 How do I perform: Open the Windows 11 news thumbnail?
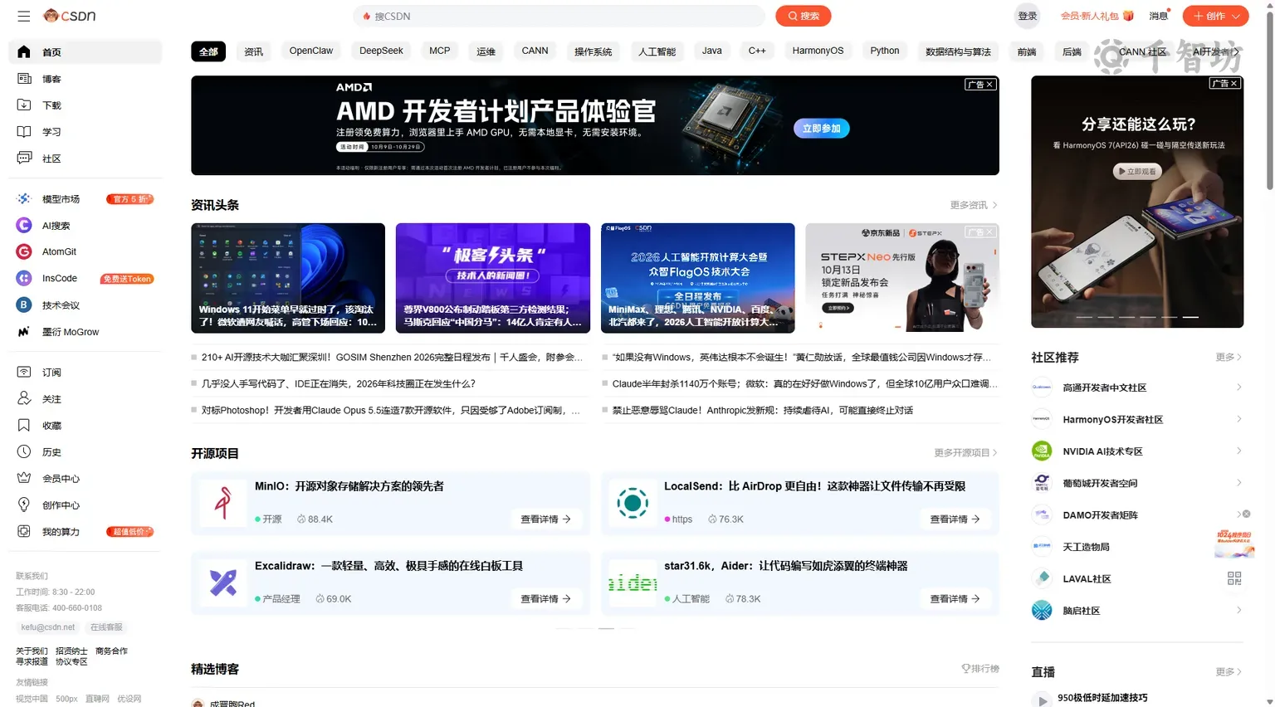click(288, 278)
